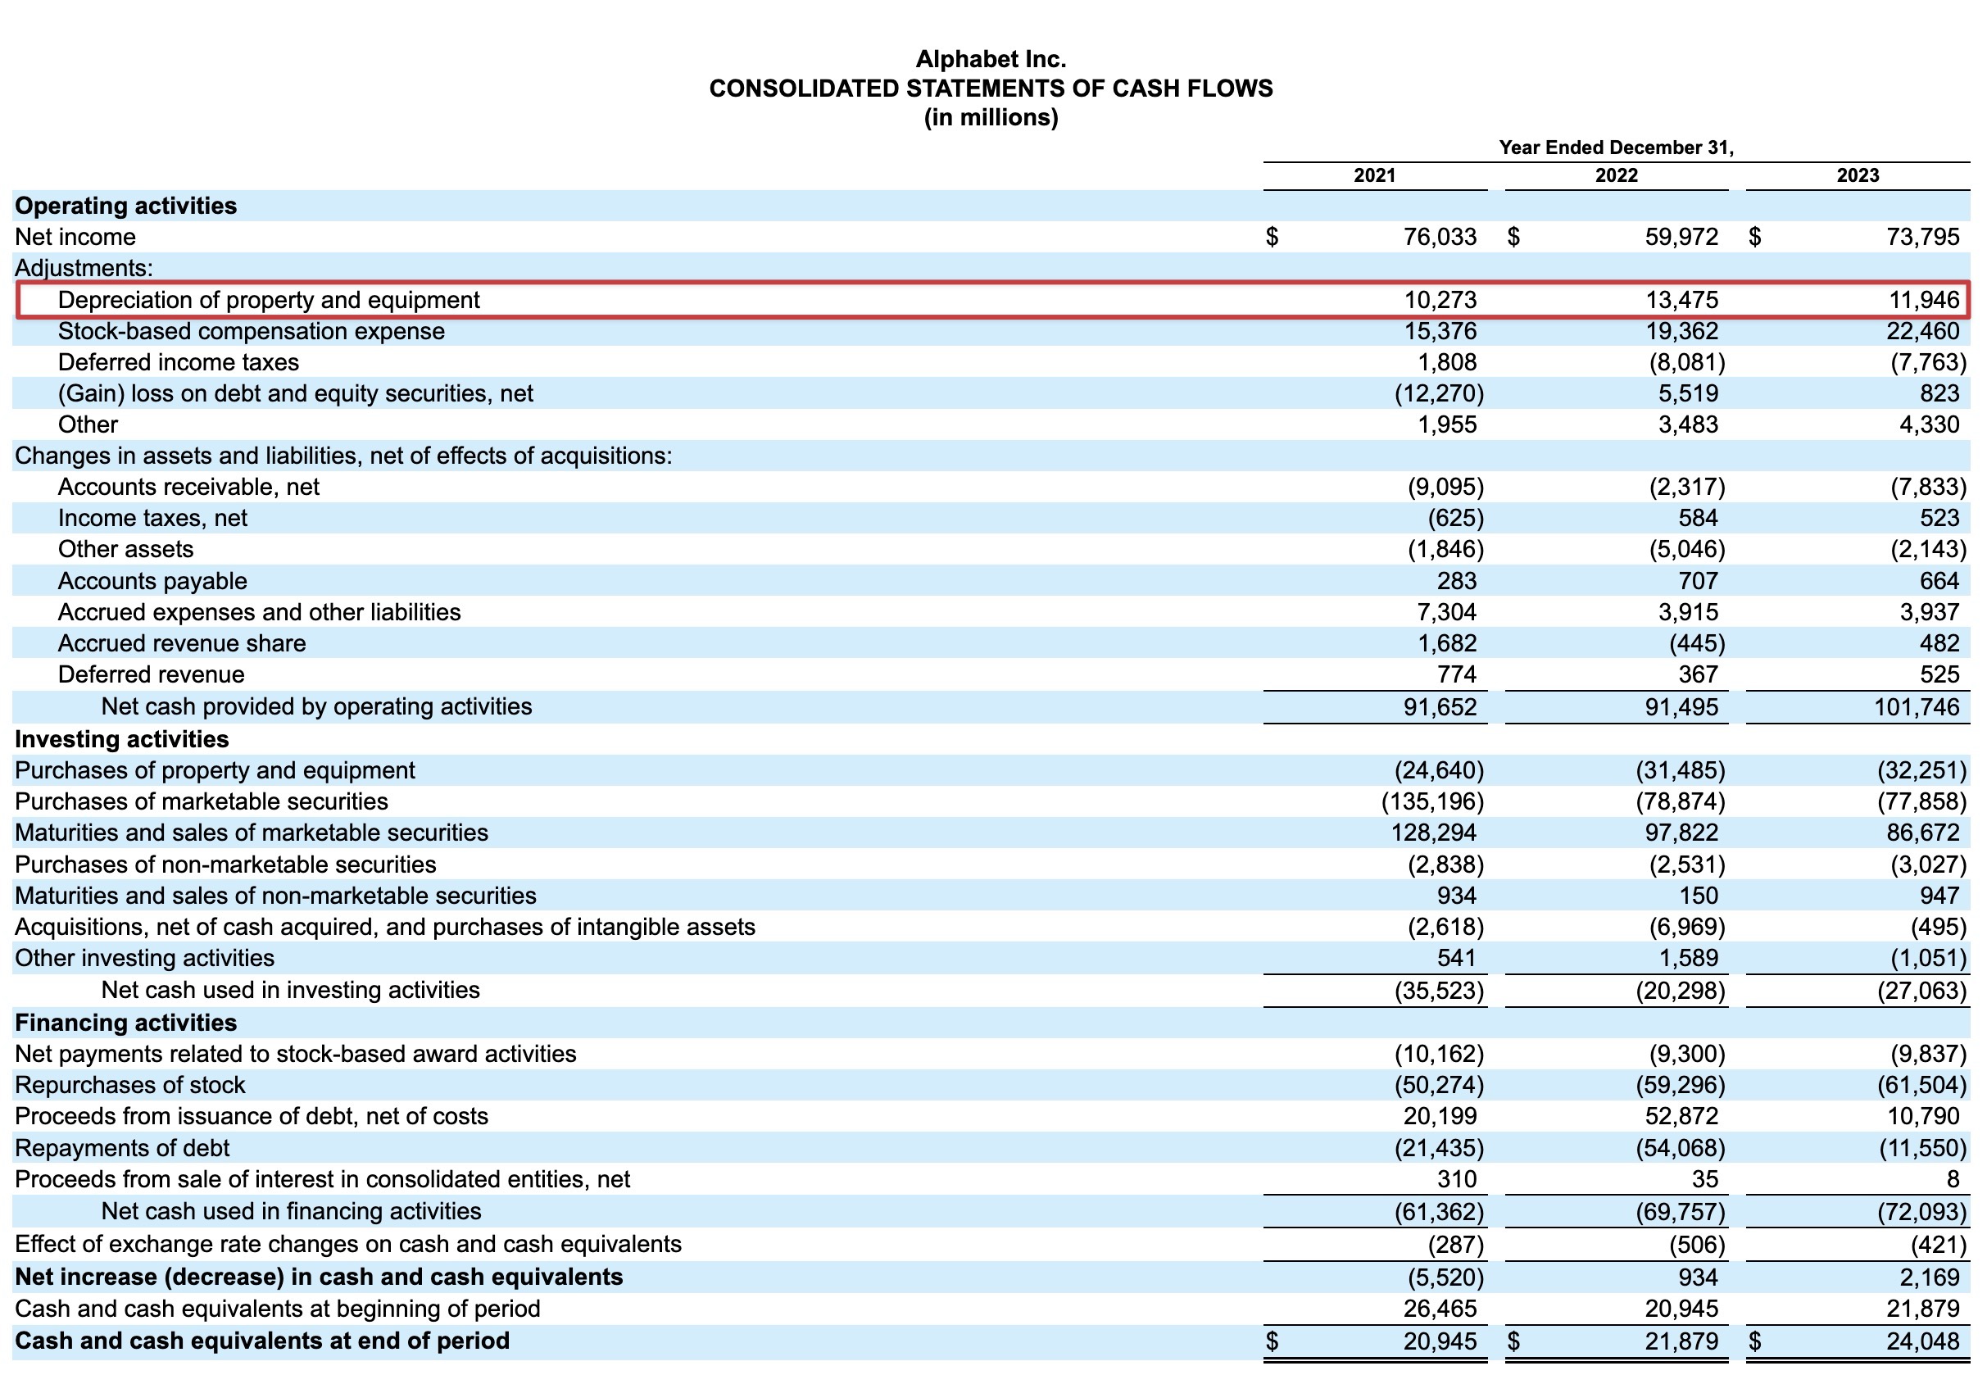Select stock-based compensation value 22,460
Image resolution: width=1987 pixels, height=1375 pixels.
1922,331
